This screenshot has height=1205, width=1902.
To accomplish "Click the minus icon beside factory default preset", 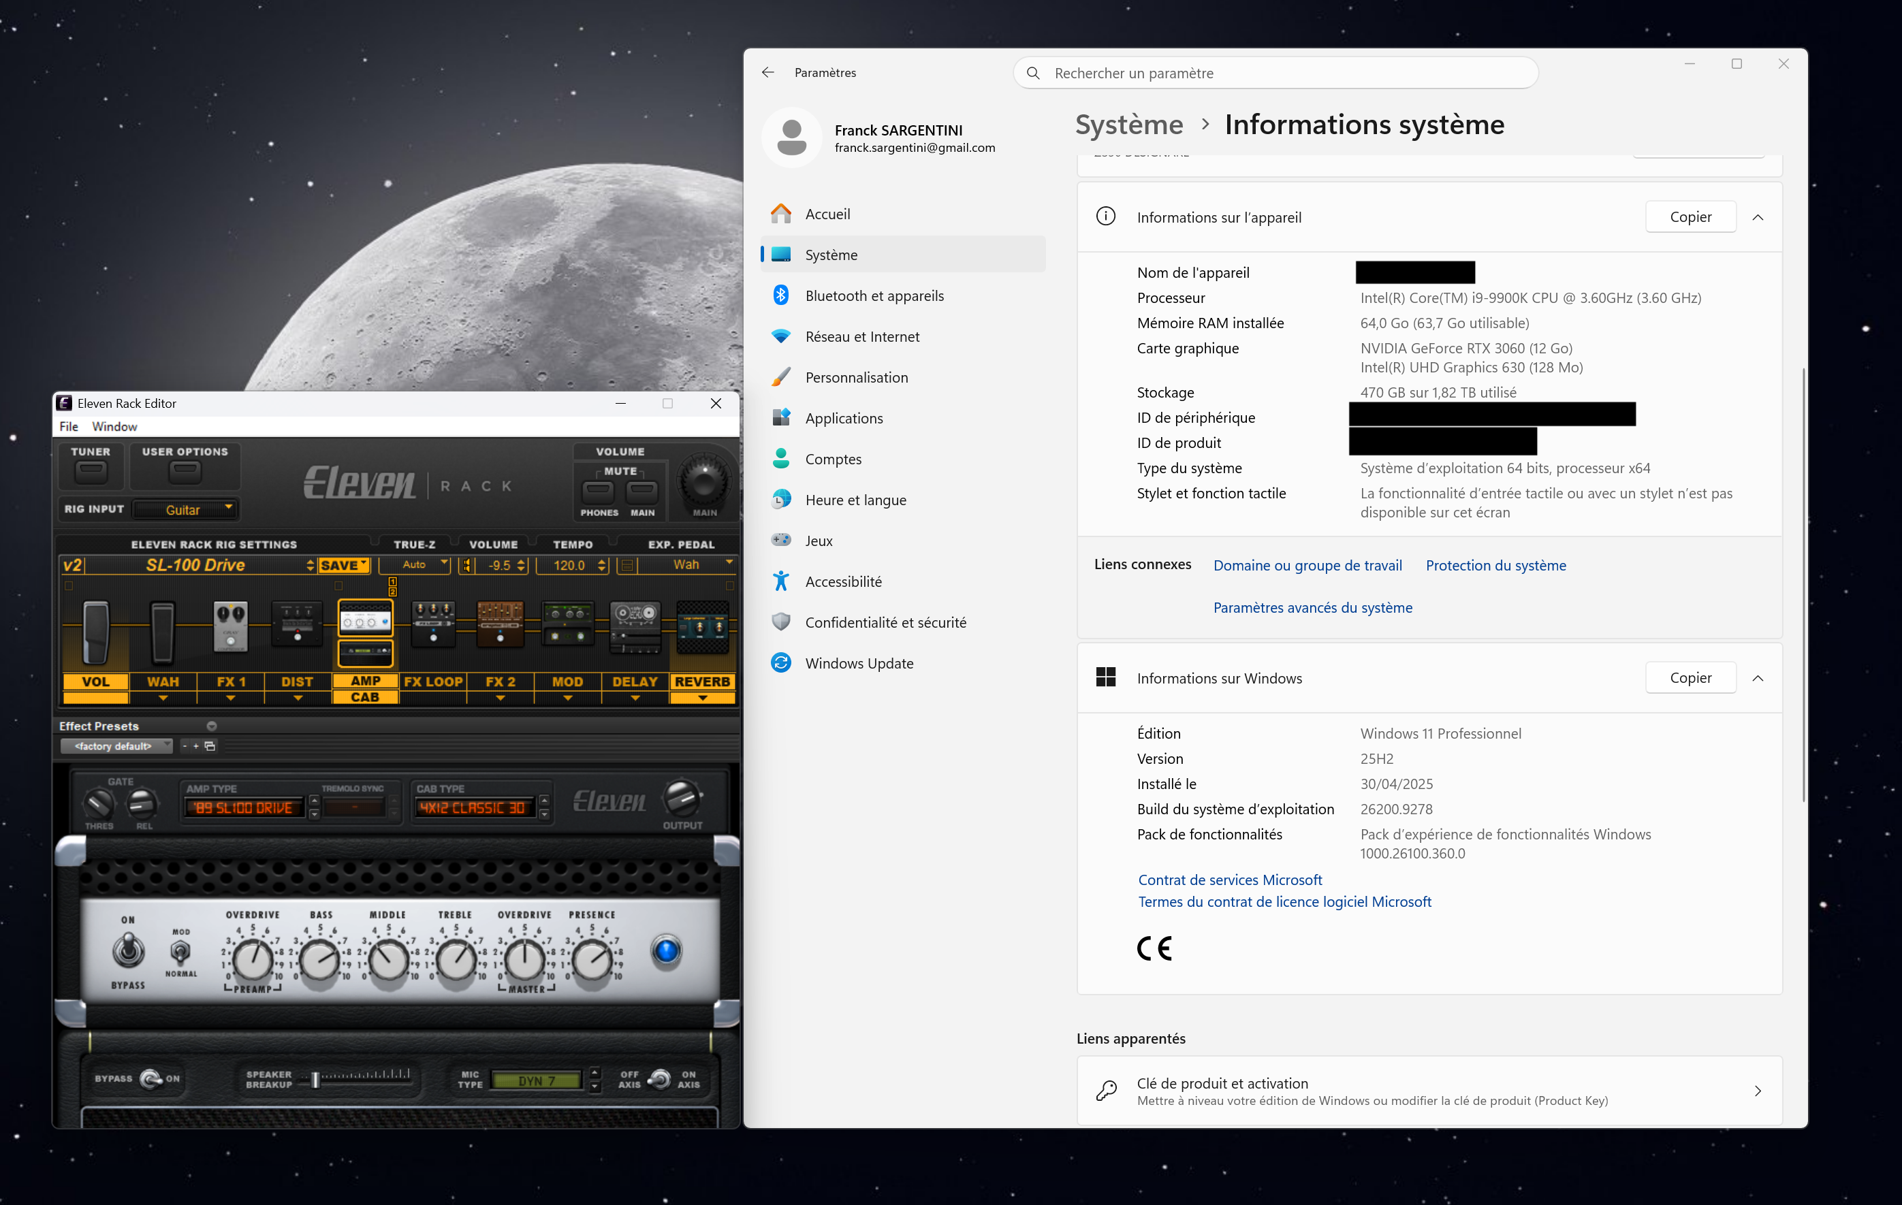I will (x=185, y=746).
